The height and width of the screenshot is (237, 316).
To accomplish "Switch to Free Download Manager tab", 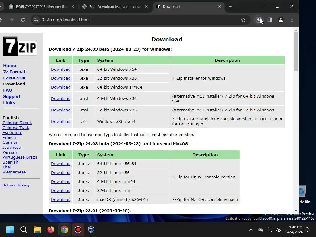I will (115, 7).
